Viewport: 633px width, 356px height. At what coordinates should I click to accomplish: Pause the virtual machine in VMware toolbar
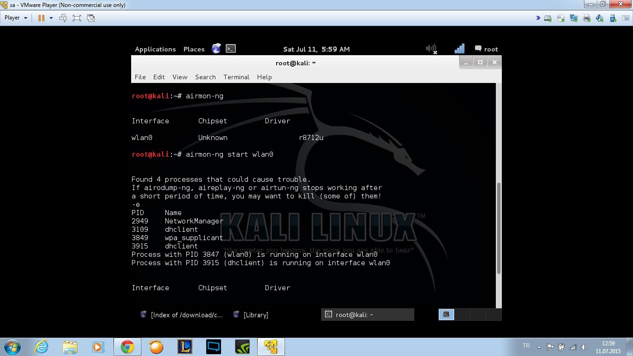coord(41,18)
